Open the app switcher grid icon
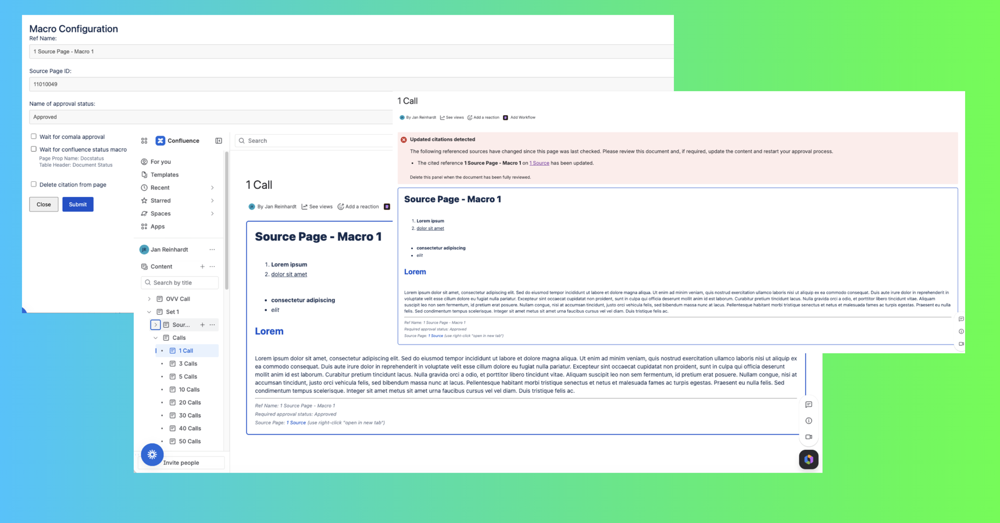This screenshot has height=523, width=1000. pyautogui.click(x=144, y=141)
